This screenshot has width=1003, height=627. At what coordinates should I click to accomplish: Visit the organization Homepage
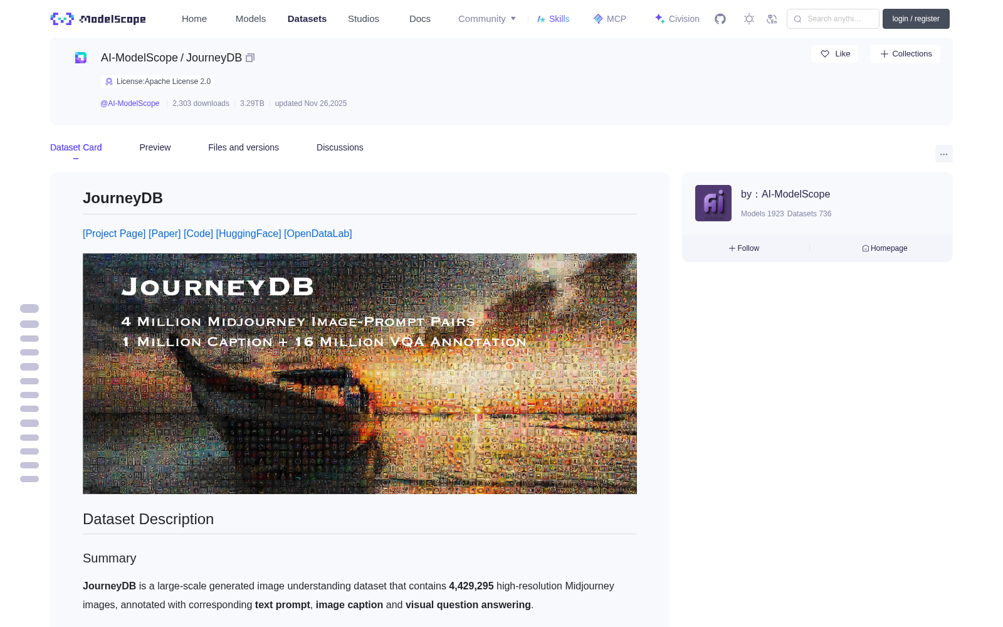coord(885,248)
